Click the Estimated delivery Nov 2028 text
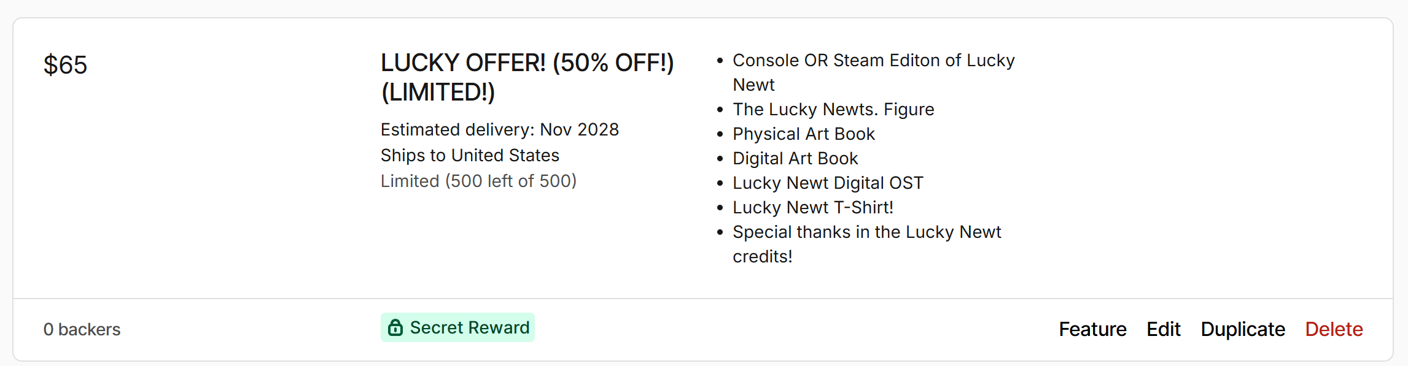This screenshot has width=1408, height=366. (x=499, y=130)
